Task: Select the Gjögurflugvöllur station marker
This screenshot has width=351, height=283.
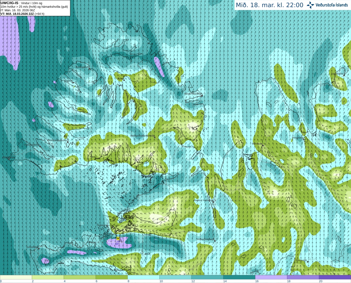Action: [202, 96]
